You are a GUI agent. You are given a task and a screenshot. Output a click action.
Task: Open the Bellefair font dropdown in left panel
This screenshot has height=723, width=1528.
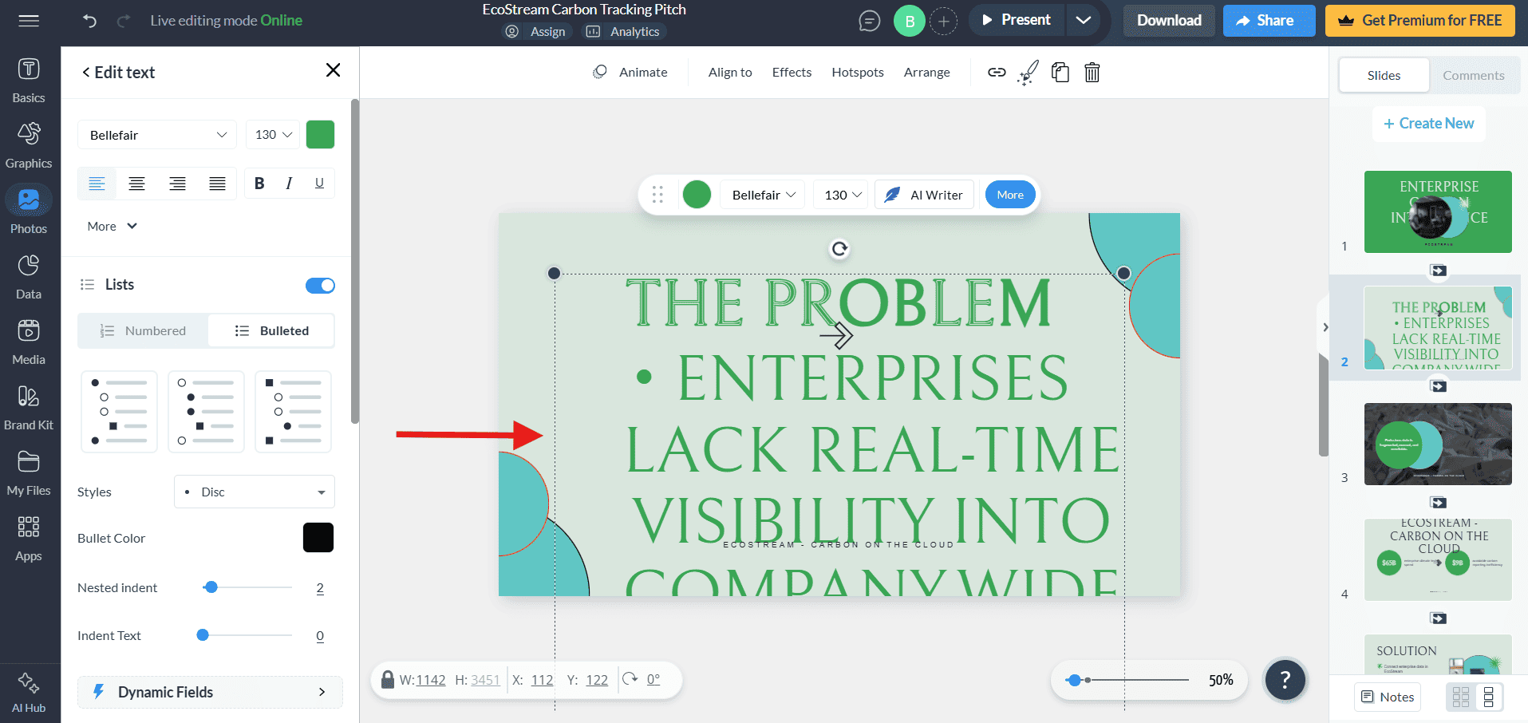(x=157, y=135)
